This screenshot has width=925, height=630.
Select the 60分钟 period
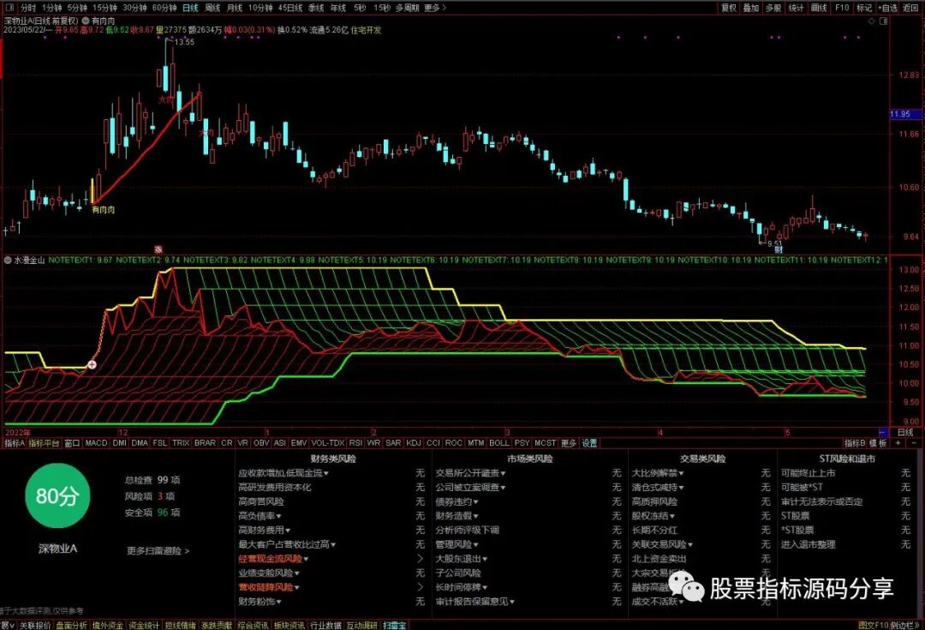[164, 8]
